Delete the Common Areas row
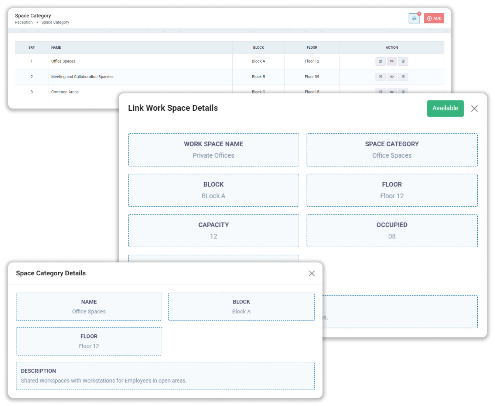Screen dimensions: 495x406 pyautogui.click(x=403, y=92)
